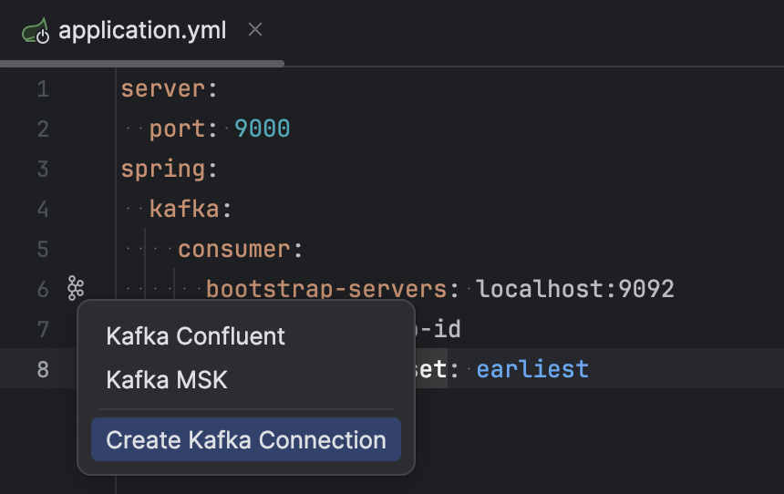Click line number 4 in the gutter

click(43, 210)
